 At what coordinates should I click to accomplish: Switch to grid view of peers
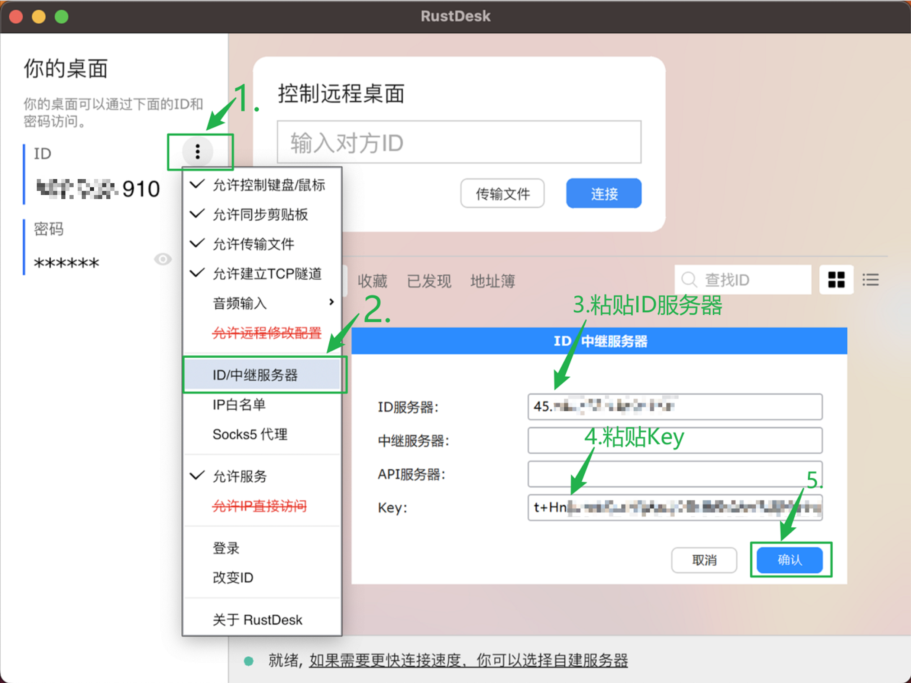[x=836, y=280]
